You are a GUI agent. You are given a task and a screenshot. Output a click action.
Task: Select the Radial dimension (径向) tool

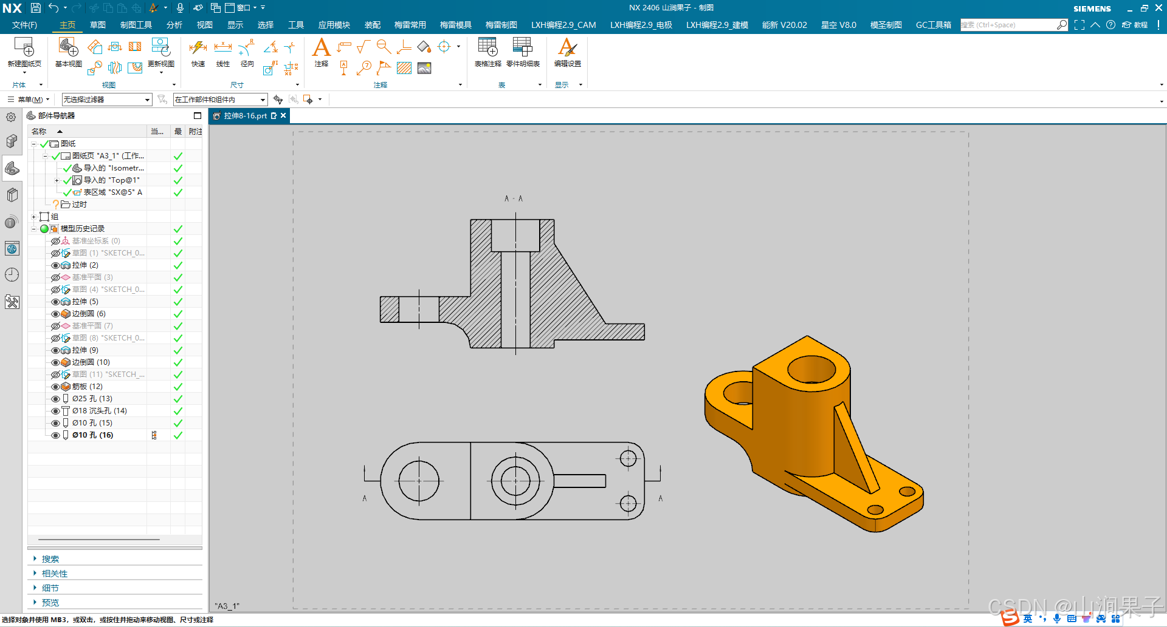coord(247,47)
